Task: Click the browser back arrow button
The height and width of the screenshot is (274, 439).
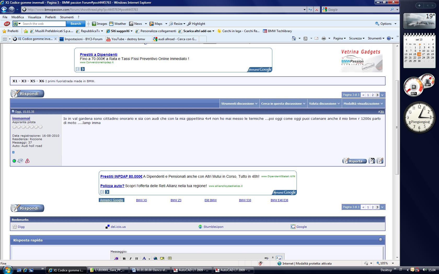Action: click(4, 10)
